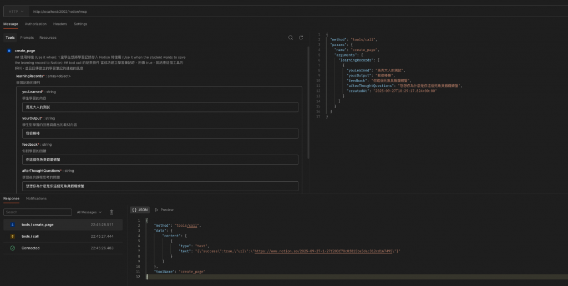The image size is (568, 286).
Task: Switch to the Message tab
Action: (11, 24)
